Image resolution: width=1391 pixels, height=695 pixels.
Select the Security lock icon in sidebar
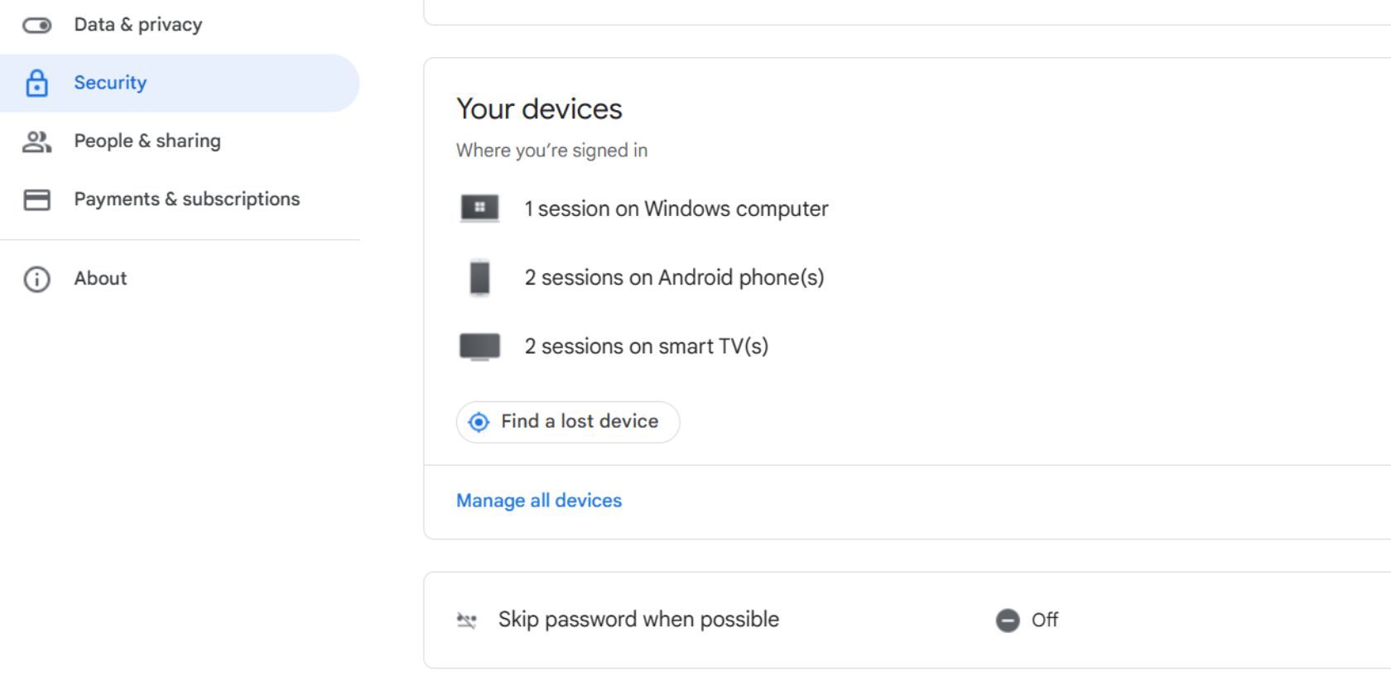(x=36, y=83)
